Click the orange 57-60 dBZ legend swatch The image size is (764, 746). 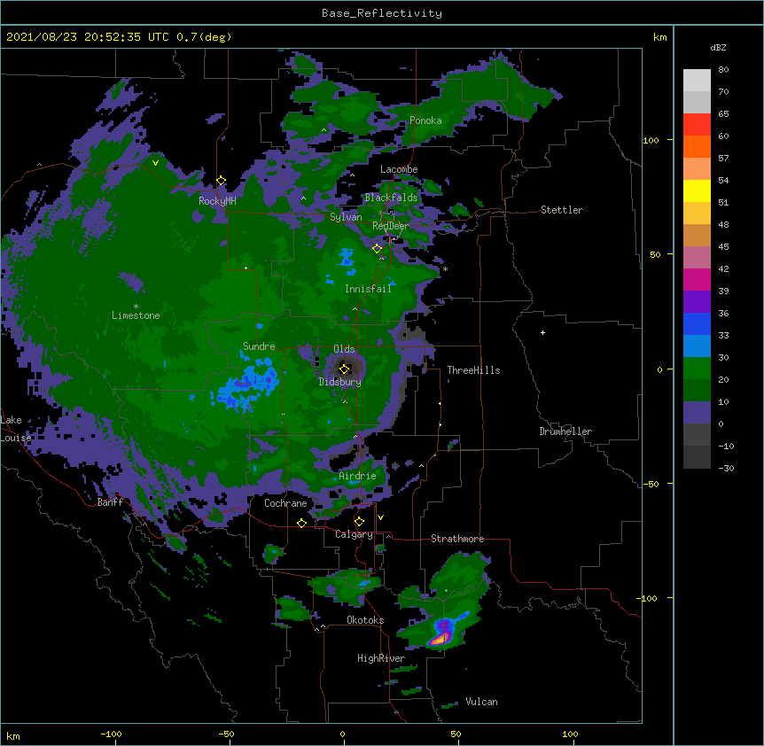[697, 146]
